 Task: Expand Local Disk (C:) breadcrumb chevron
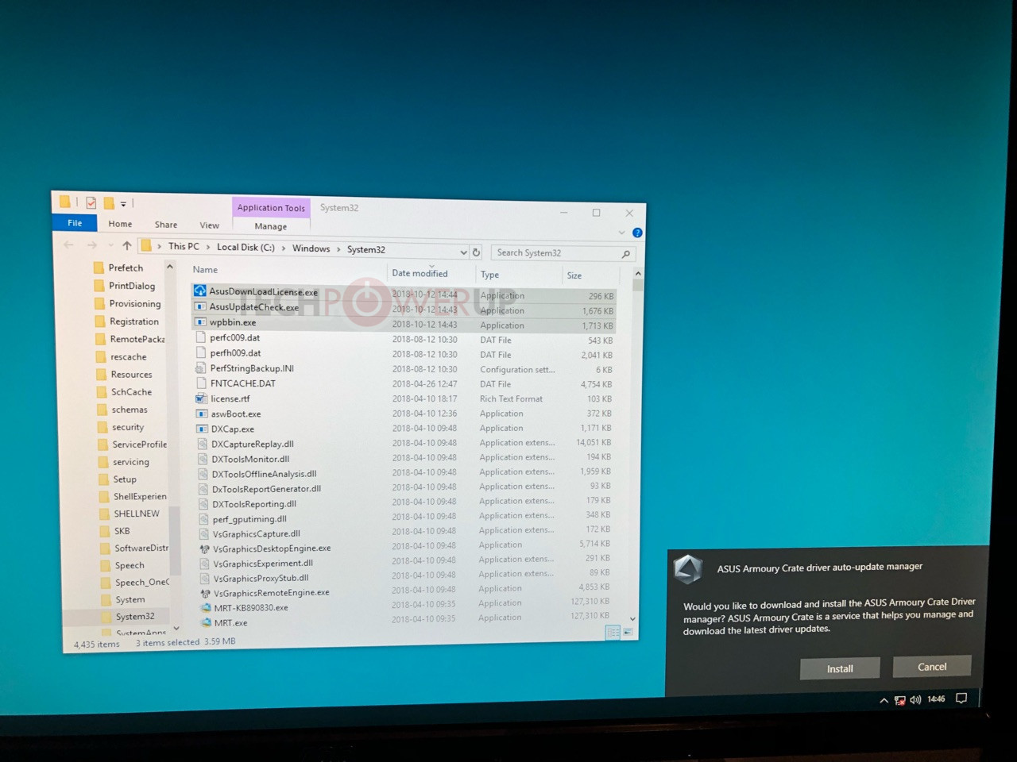(x=284, y=248)
